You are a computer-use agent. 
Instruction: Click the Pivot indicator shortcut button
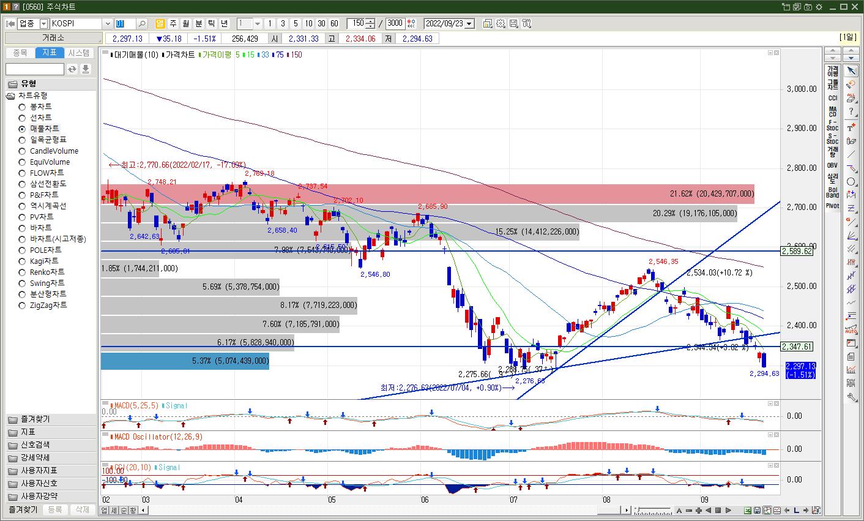832,206
